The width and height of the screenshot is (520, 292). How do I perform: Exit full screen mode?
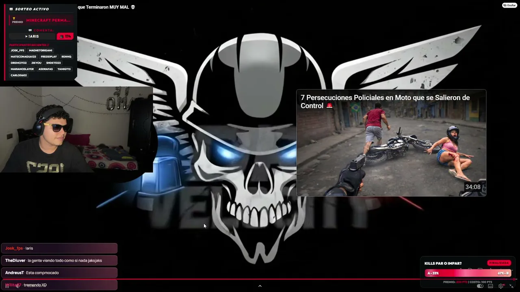click(x=511, y=286)
